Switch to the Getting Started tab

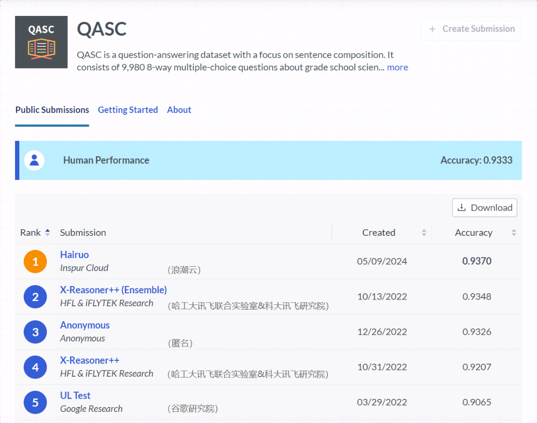point(128,110)
